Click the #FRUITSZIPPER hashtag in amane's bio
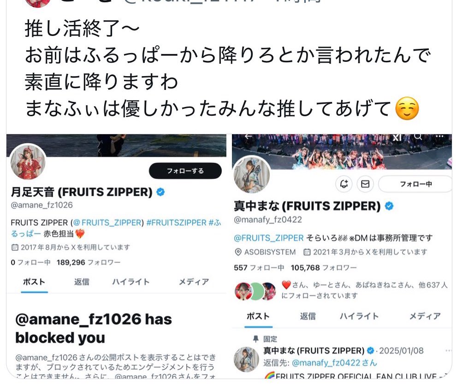Viewport: 456px width, 386px height. pos(177,223)
